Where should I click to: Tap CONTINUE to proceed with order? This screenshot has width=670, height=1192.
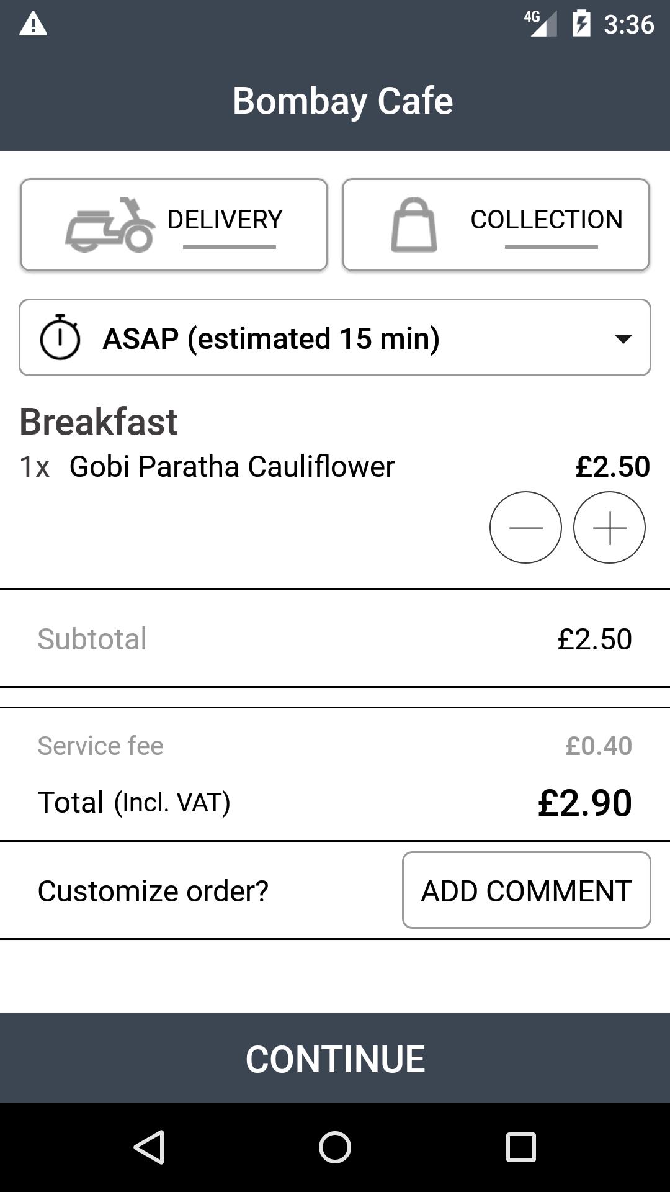[x=335, y=1058]
